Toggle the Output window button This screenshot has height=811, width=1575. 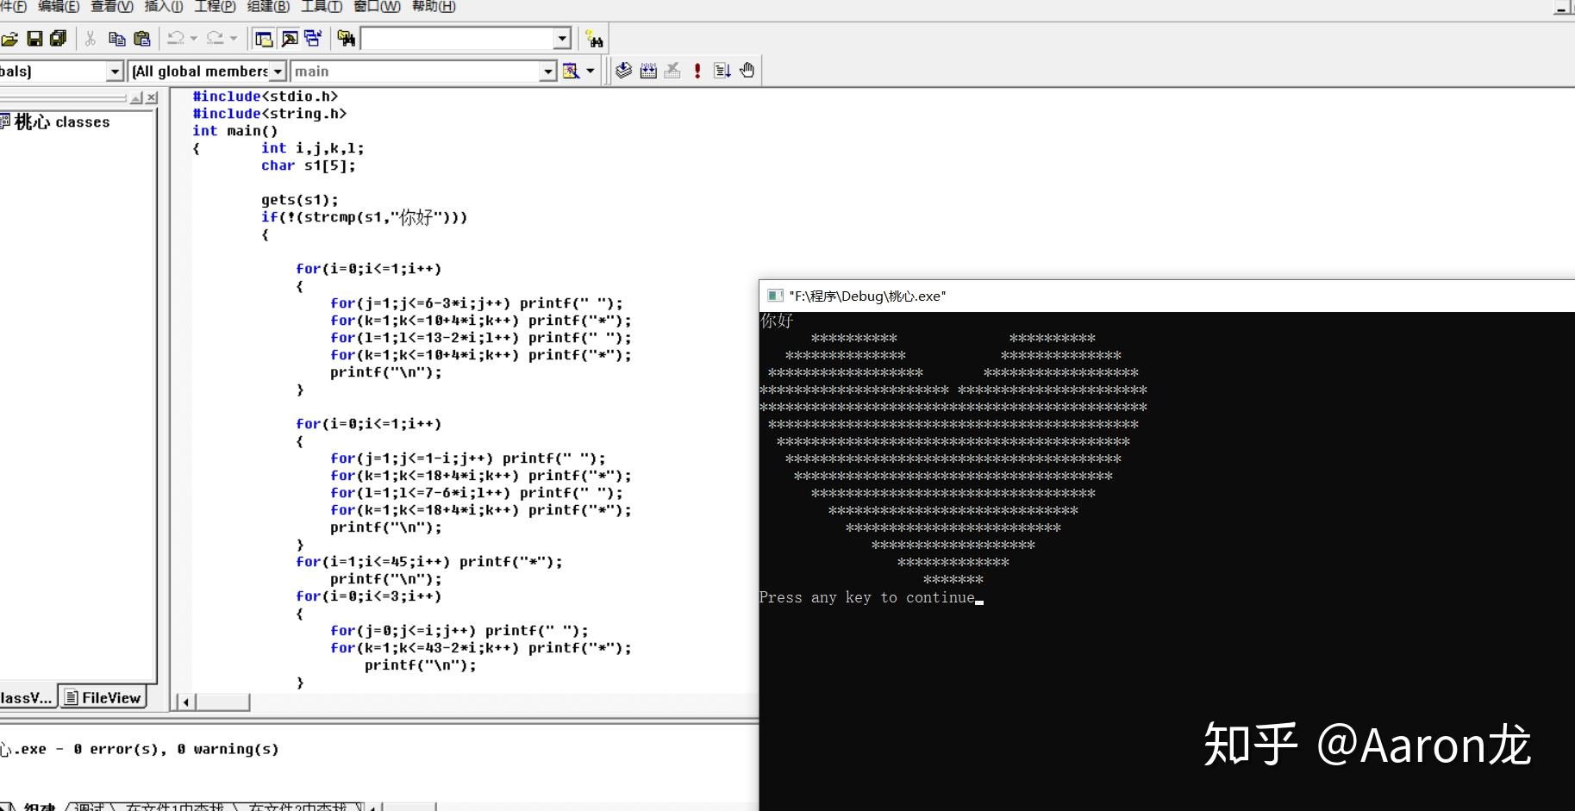click(290, 39)
